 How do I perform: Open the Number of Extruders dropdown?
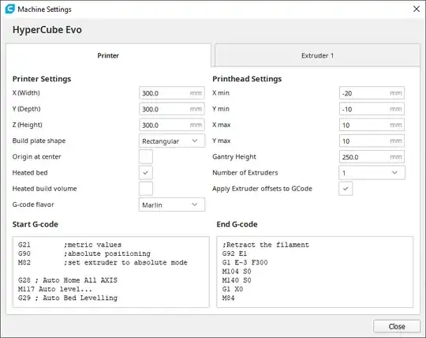(372, 173)
